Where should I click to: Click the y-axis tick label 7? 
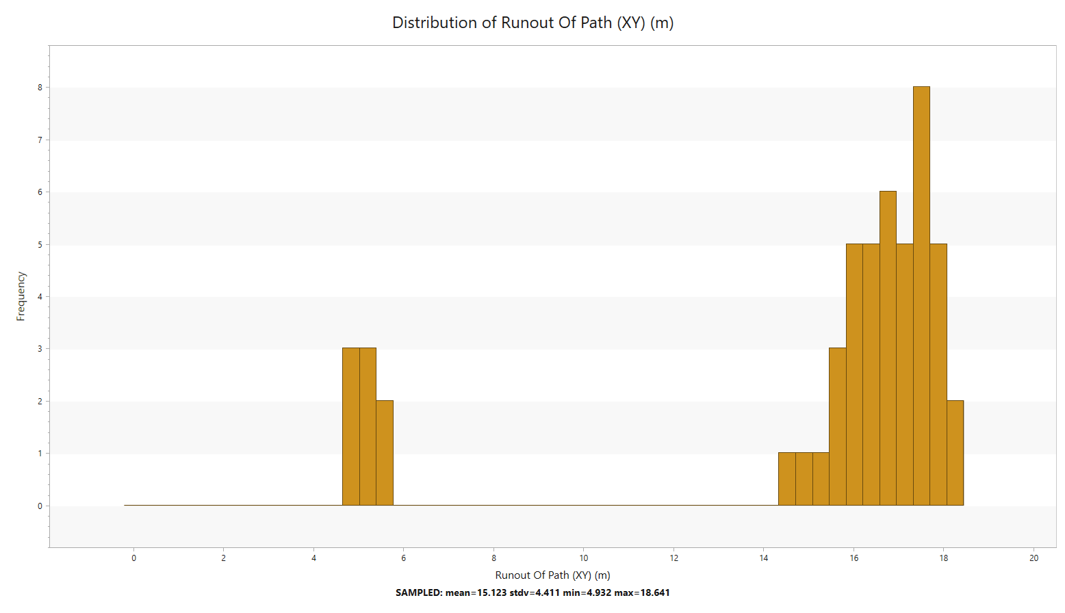click(x=40, y=140)
